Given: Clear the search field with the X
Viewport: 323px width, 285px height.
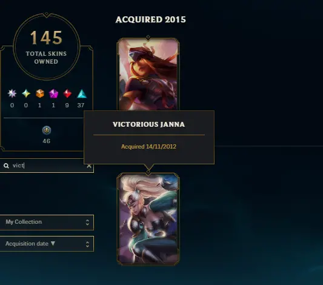Looking at the screenshot, I should pyautogui.click(x=89, y=166).
